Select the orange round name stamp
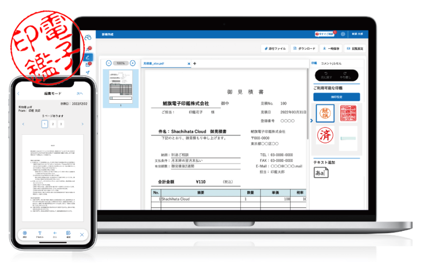This screenshot has width=421, height=267. (324, 113)
